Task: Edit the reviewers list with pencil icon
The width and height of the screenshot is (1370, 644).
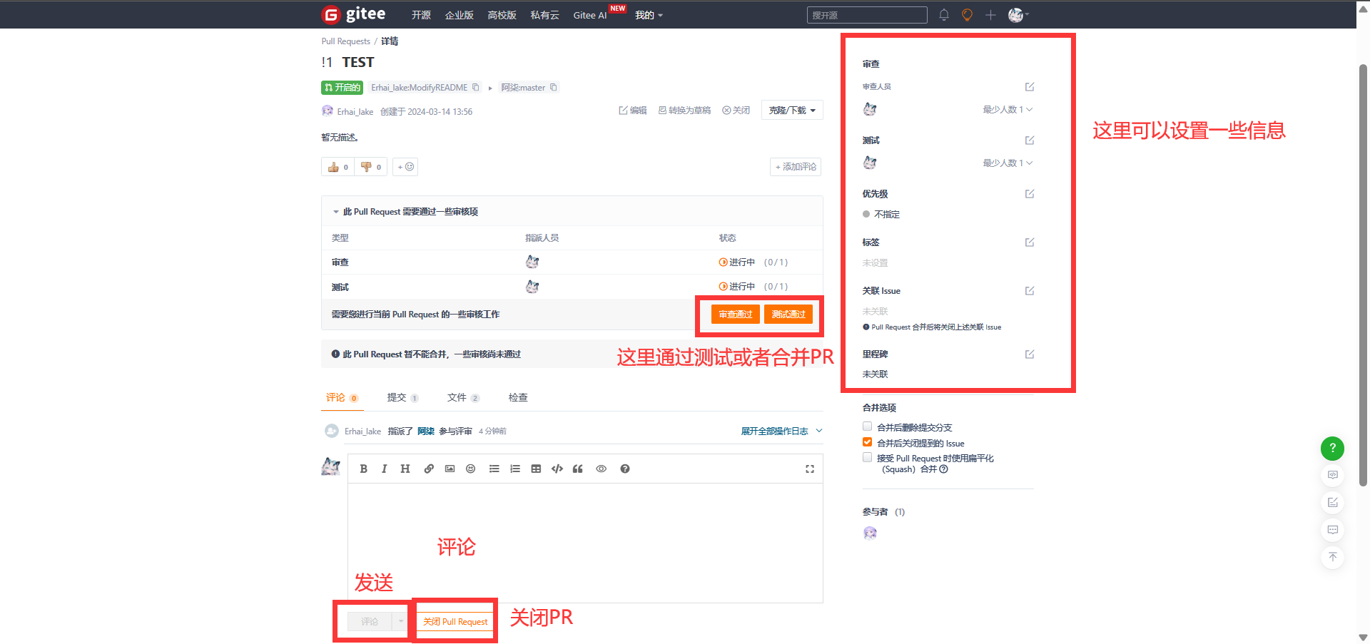Action: pos(1030,87)
